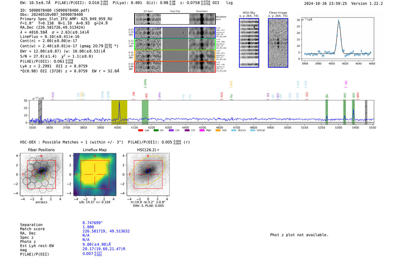
Task: Click the 'Primary Spec_Slot_IFU_AMP: 425_049_059_RU' line
Action: (x=66, y=19)
